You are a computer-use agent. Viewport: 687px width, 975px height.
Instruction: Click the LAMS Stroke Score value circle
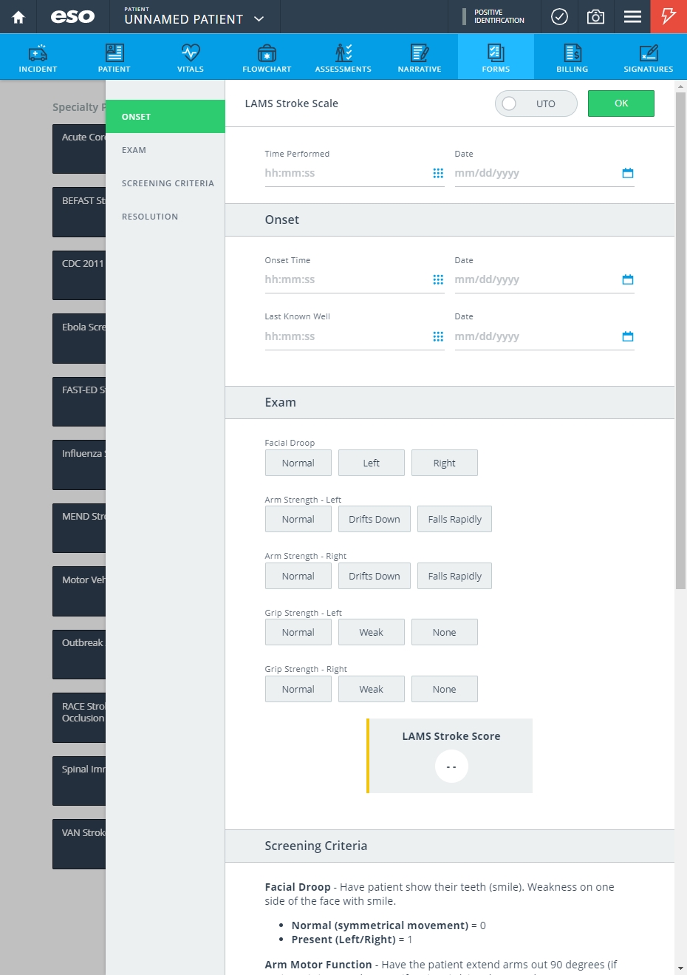[x=451, y=767]
